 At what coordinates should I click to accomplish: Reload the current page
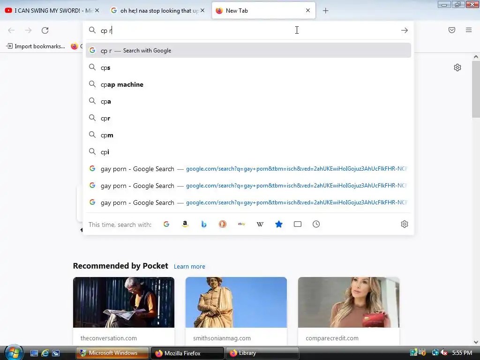pos(45,30)
